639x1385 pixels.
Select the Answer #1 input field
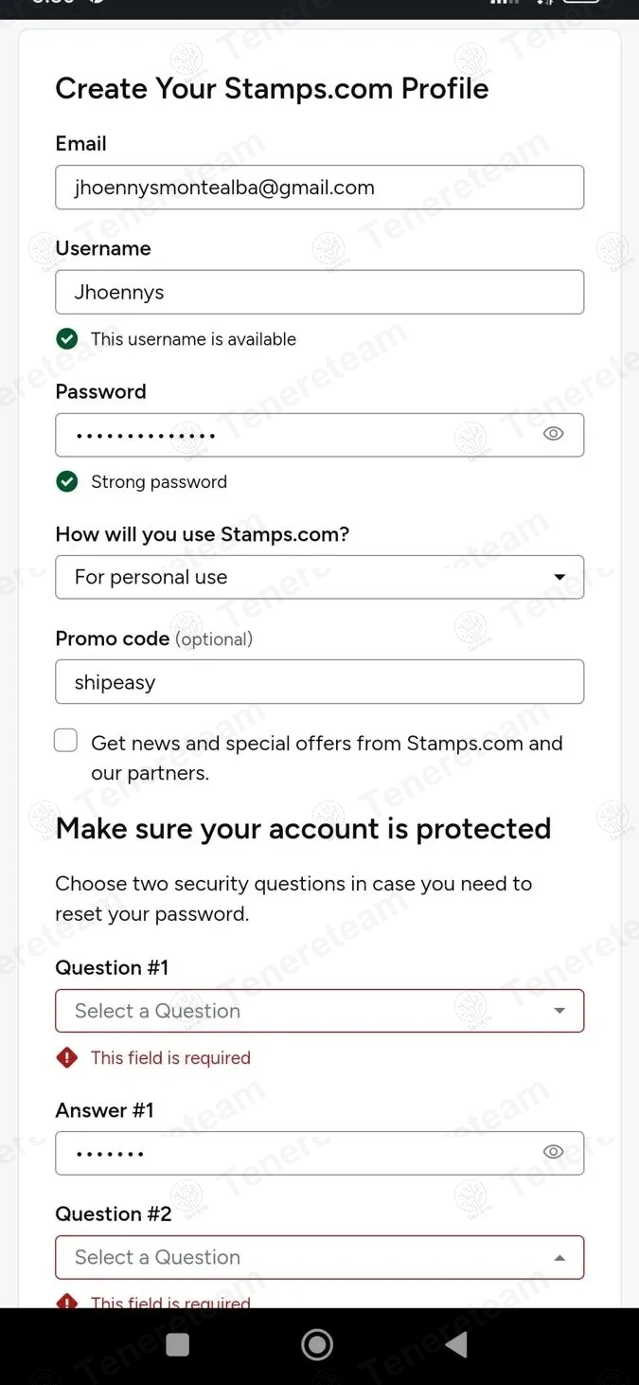tap(293, 1153)
